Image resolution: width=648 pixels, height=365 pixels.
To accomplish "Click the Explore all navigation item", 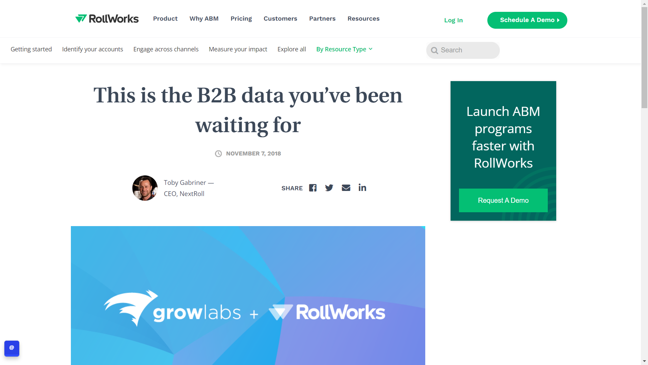I will (292, 49).
